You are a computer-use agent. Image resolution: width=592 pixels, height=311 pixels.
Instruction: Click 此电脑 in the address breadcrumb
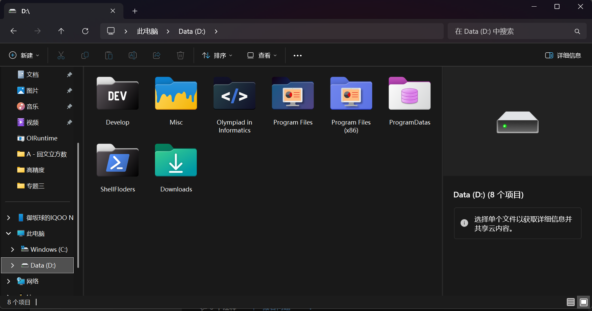pos(147,31)
